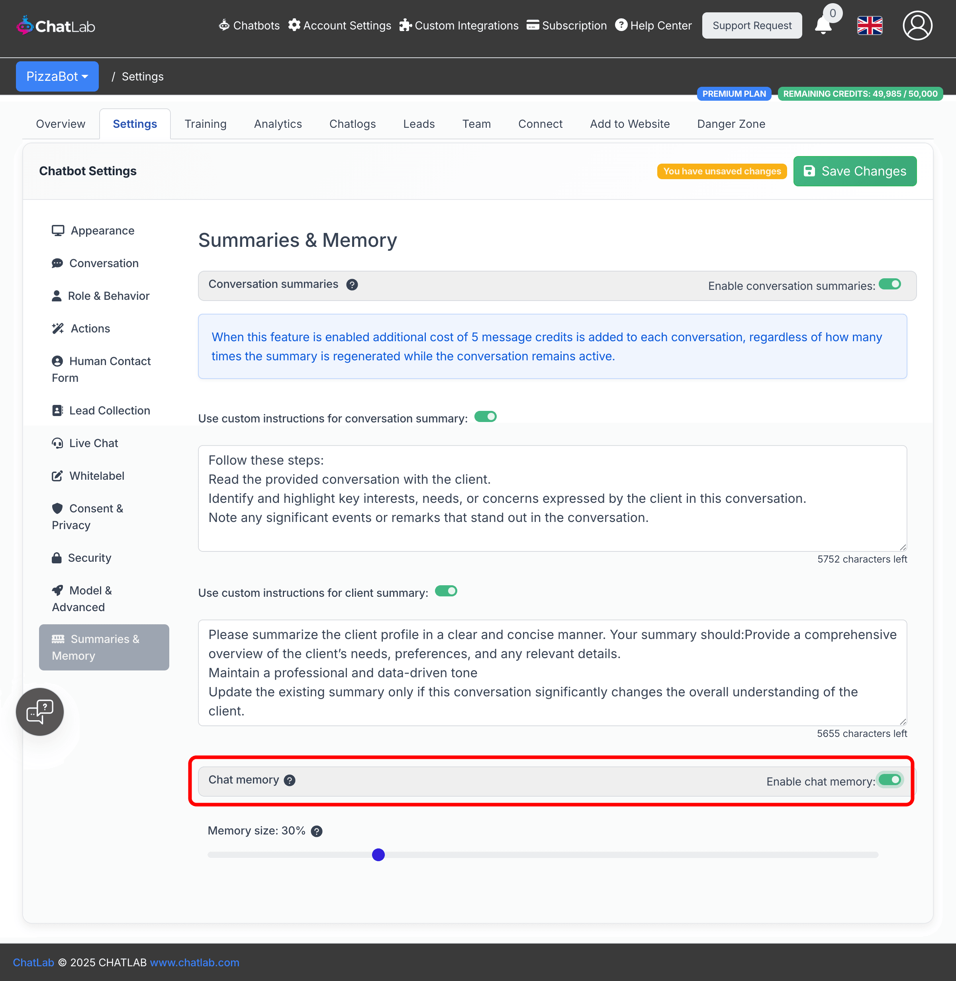Click the floating help chat icon
The image size is (956, 981).
(x=40, y=711)
